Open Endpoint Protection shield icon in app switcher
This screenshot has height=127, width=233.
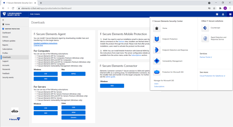point(157,39)
